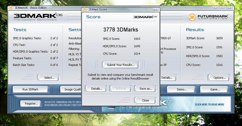Click the system Details button in main window
The image size is (242, 126).
(168, 78)
